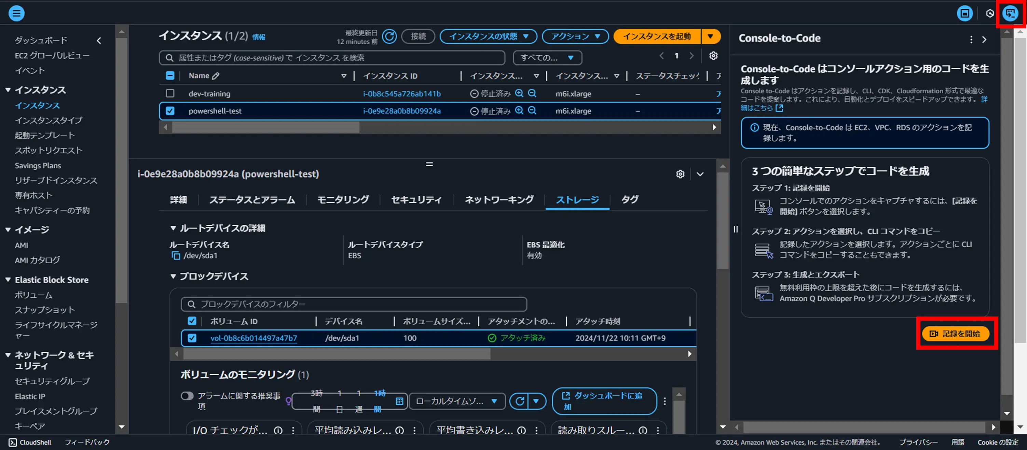Enable alarm recommendations toggle
Screen dimensions: 1027x450
click(x=187, y=396)
